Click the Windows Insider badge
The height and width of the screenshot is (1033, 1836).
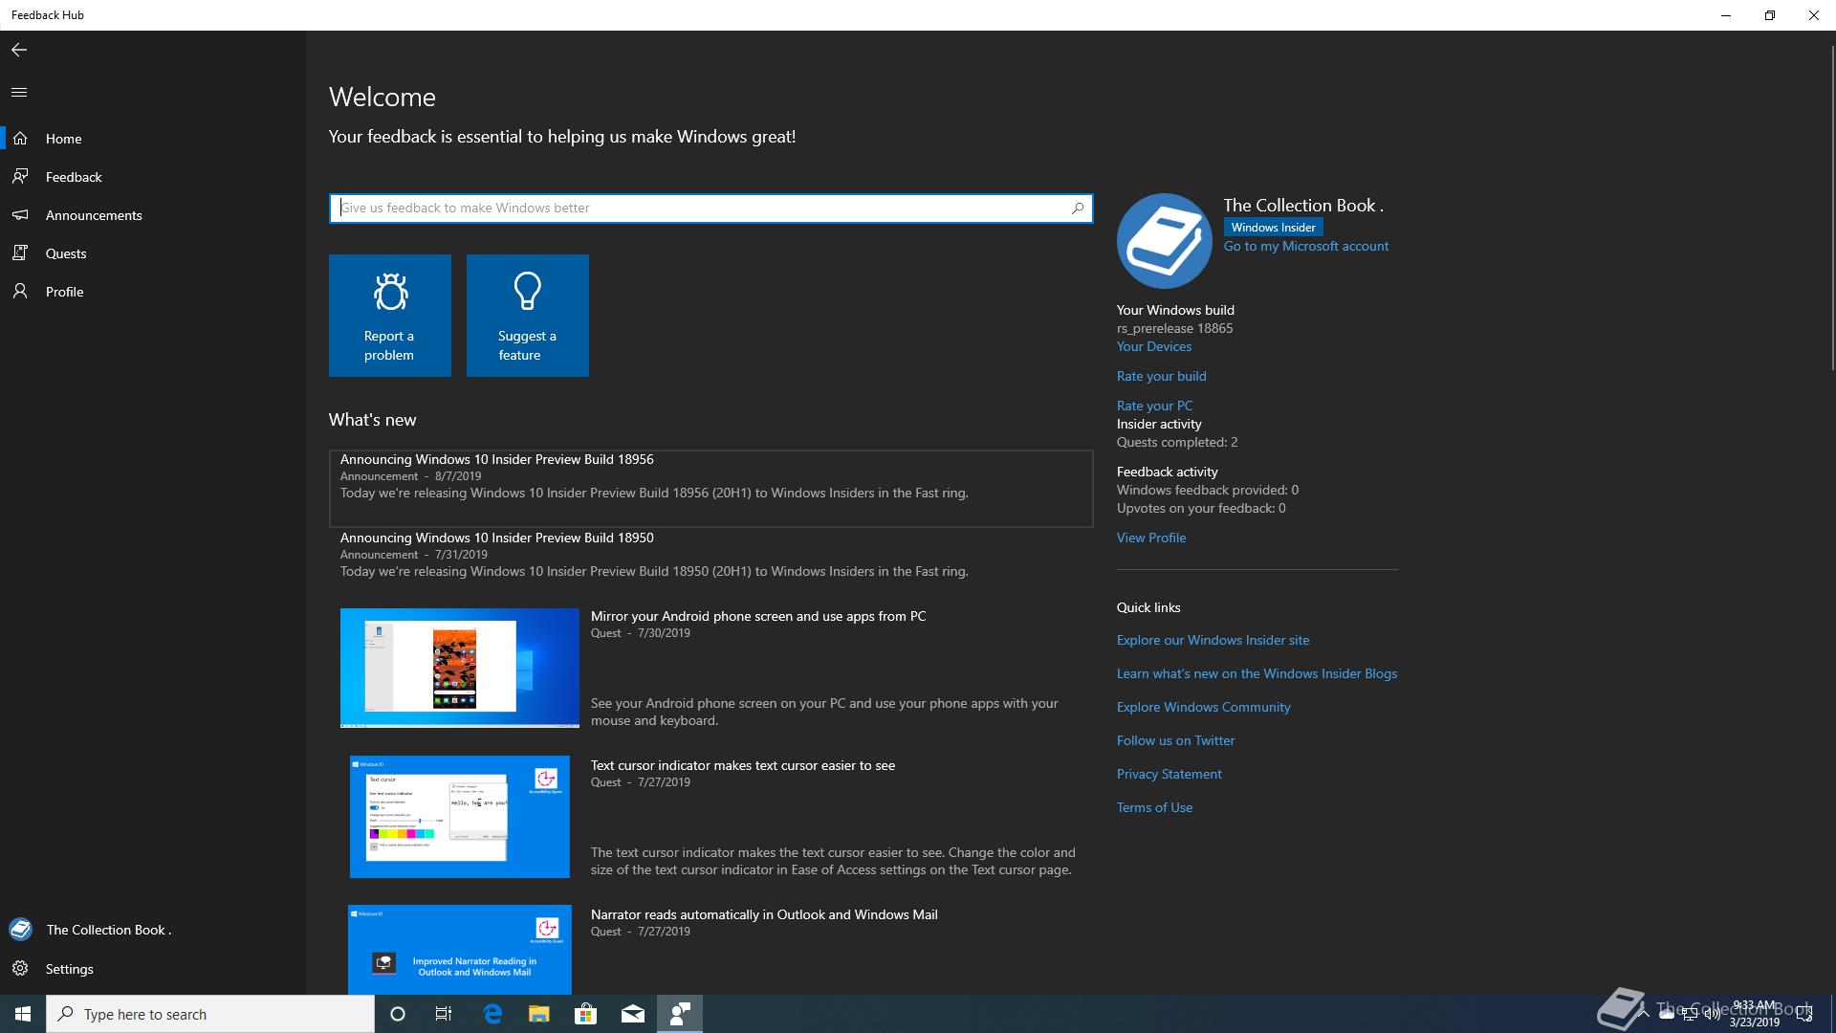[1274, 228]
